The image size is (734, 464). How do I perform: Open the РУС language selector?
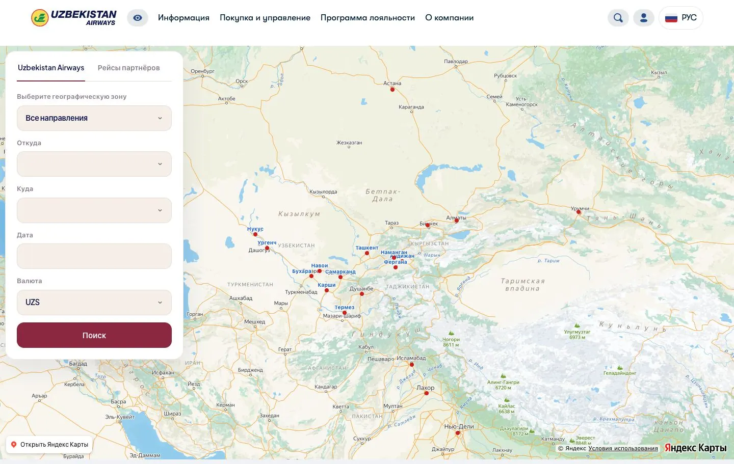pos(681,18)
